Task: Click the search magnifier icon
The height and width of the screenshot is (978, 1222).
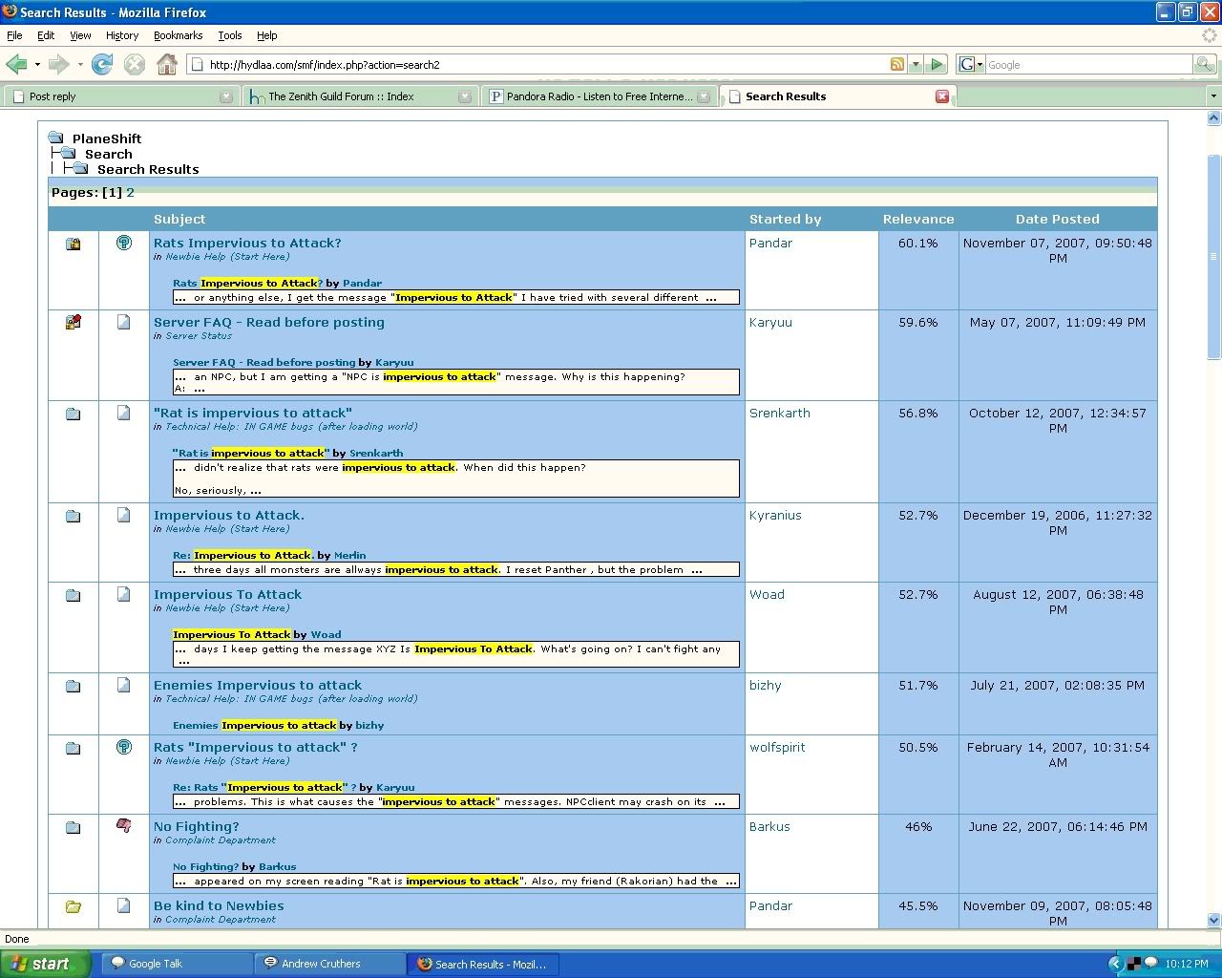Action: coord(1205,64)
